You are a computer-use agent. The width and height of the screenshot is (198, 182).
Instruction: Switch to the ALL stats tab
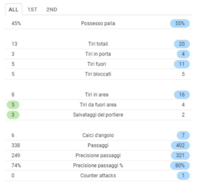[x=13, y=10]
